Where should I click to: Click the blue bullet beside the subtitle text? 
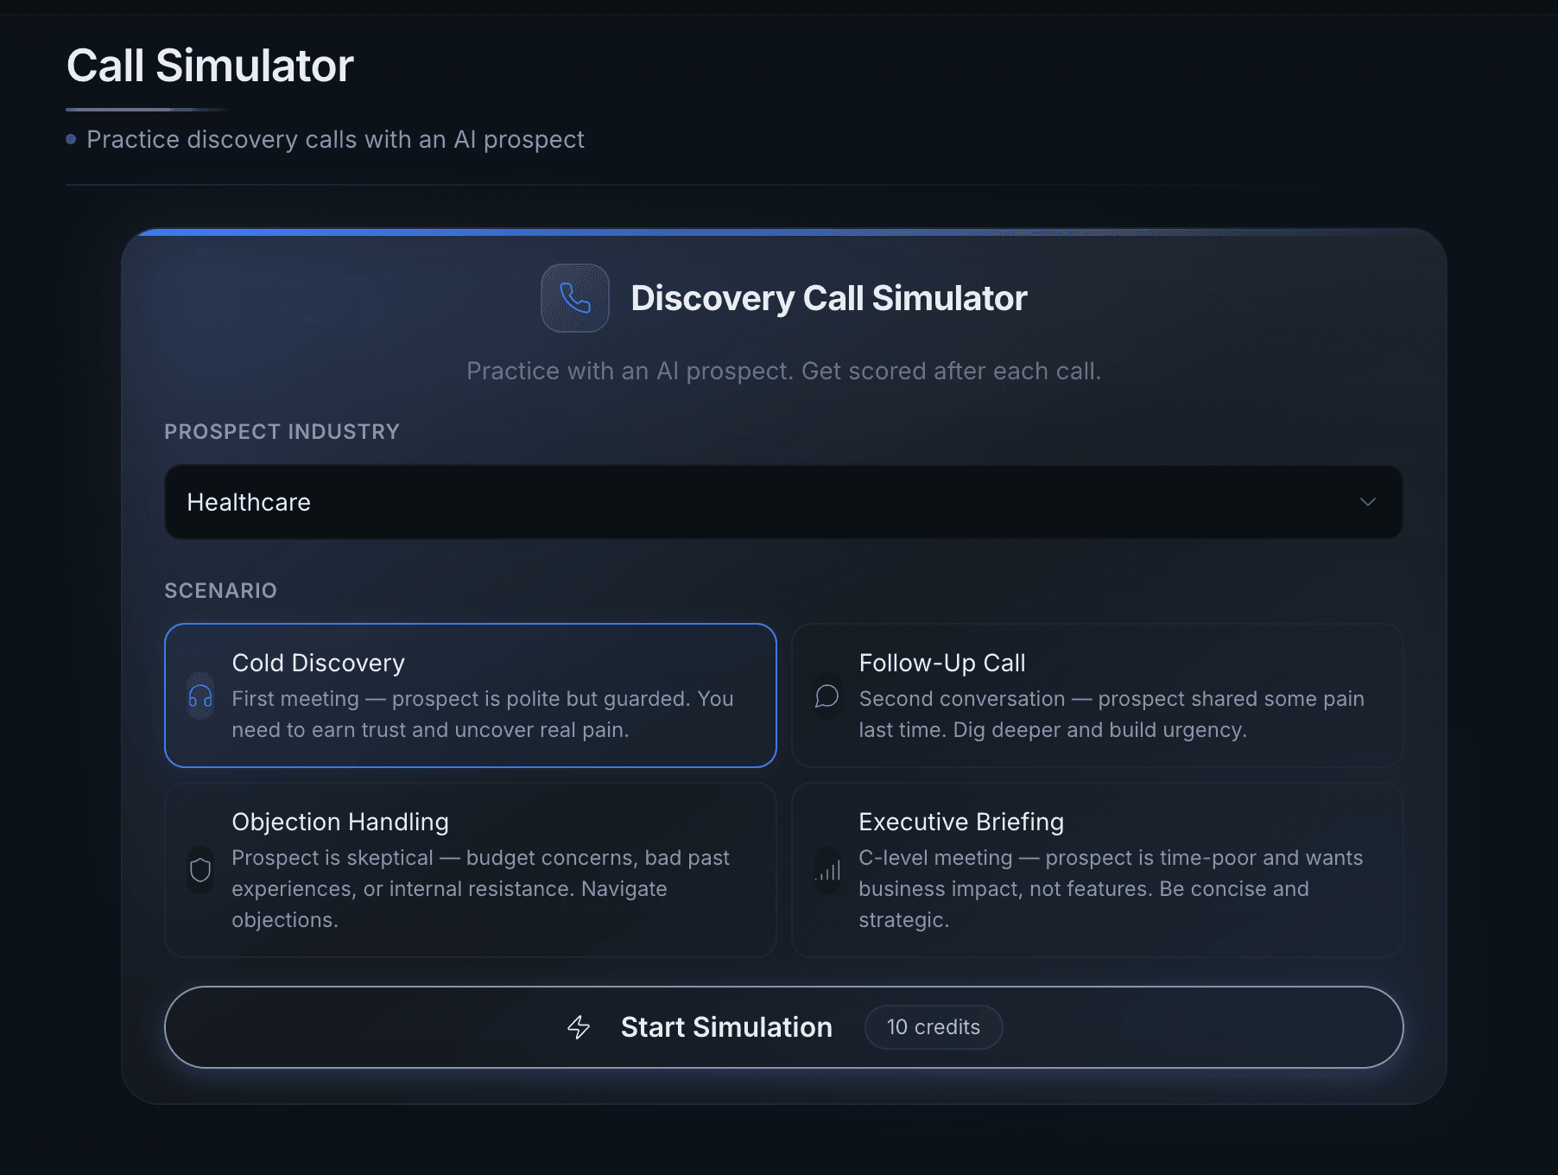coord(73,139)
